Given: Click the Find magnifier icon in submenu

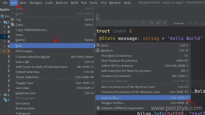Looking at the screenshot, I should (x=98, y=45).
